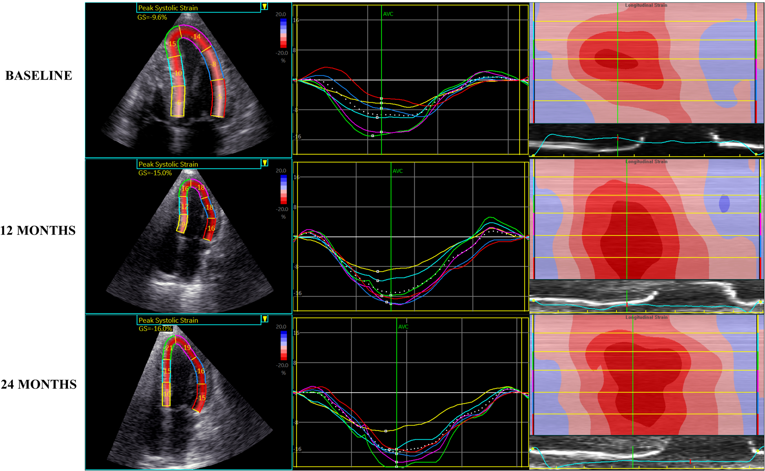
Task: Select Peak Systolic Strain field in baseline panel
Action: [199, 8]
